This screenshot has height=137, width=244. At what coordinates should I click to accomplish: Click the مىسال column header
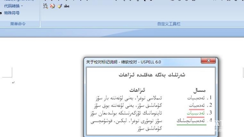(x=199, y=90)
